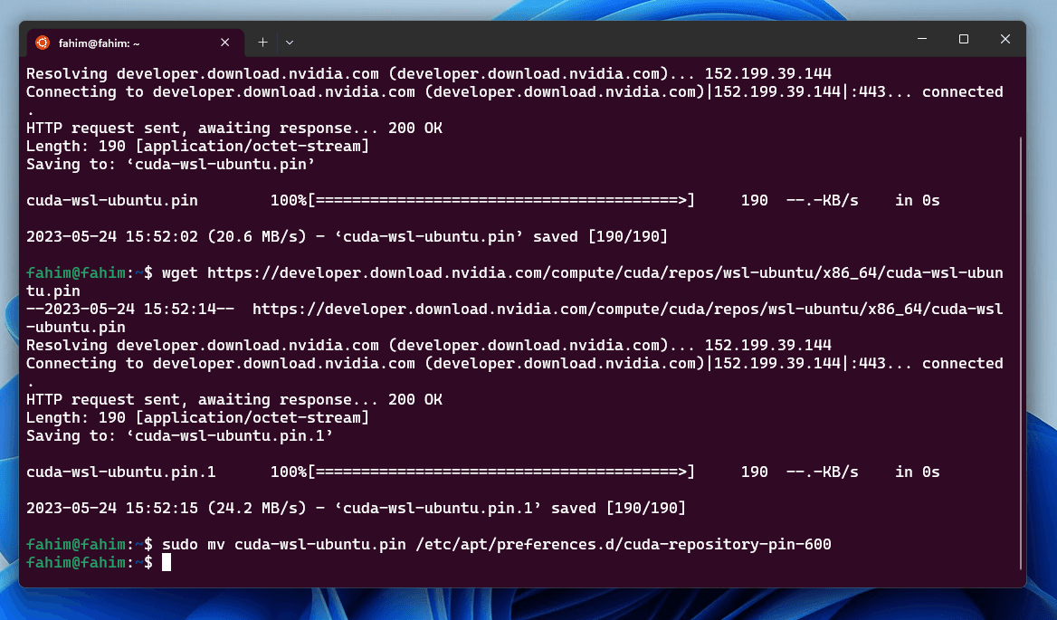Expand the new tab profile dropdown chevron
This screenshot has height=620, width=1057.
(290, 43)
